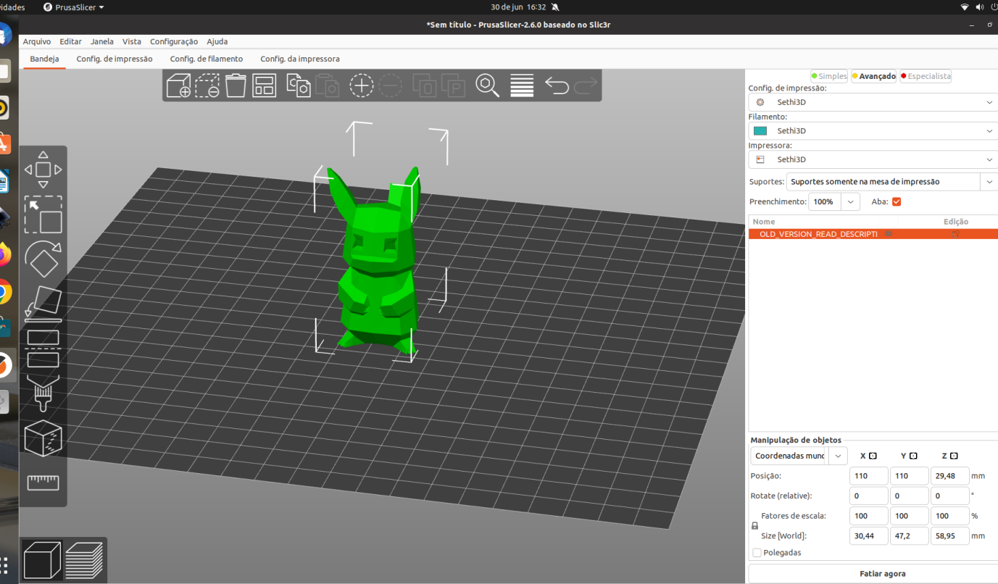Select the Simples mode button
Image resolution: width=998 pixels, height=584 pixels.
[829, 76]
